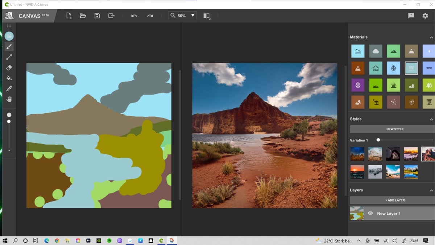Screen dimensions: 435x245
Task: Collapse the Layers panel
Action: (x=431, y=190)
